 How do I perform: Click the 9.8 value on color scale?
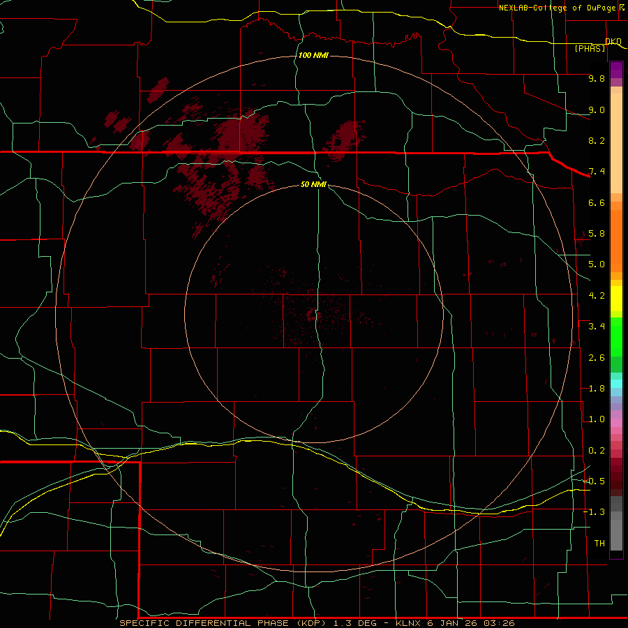pyautogui.click(x=597, y=78)
